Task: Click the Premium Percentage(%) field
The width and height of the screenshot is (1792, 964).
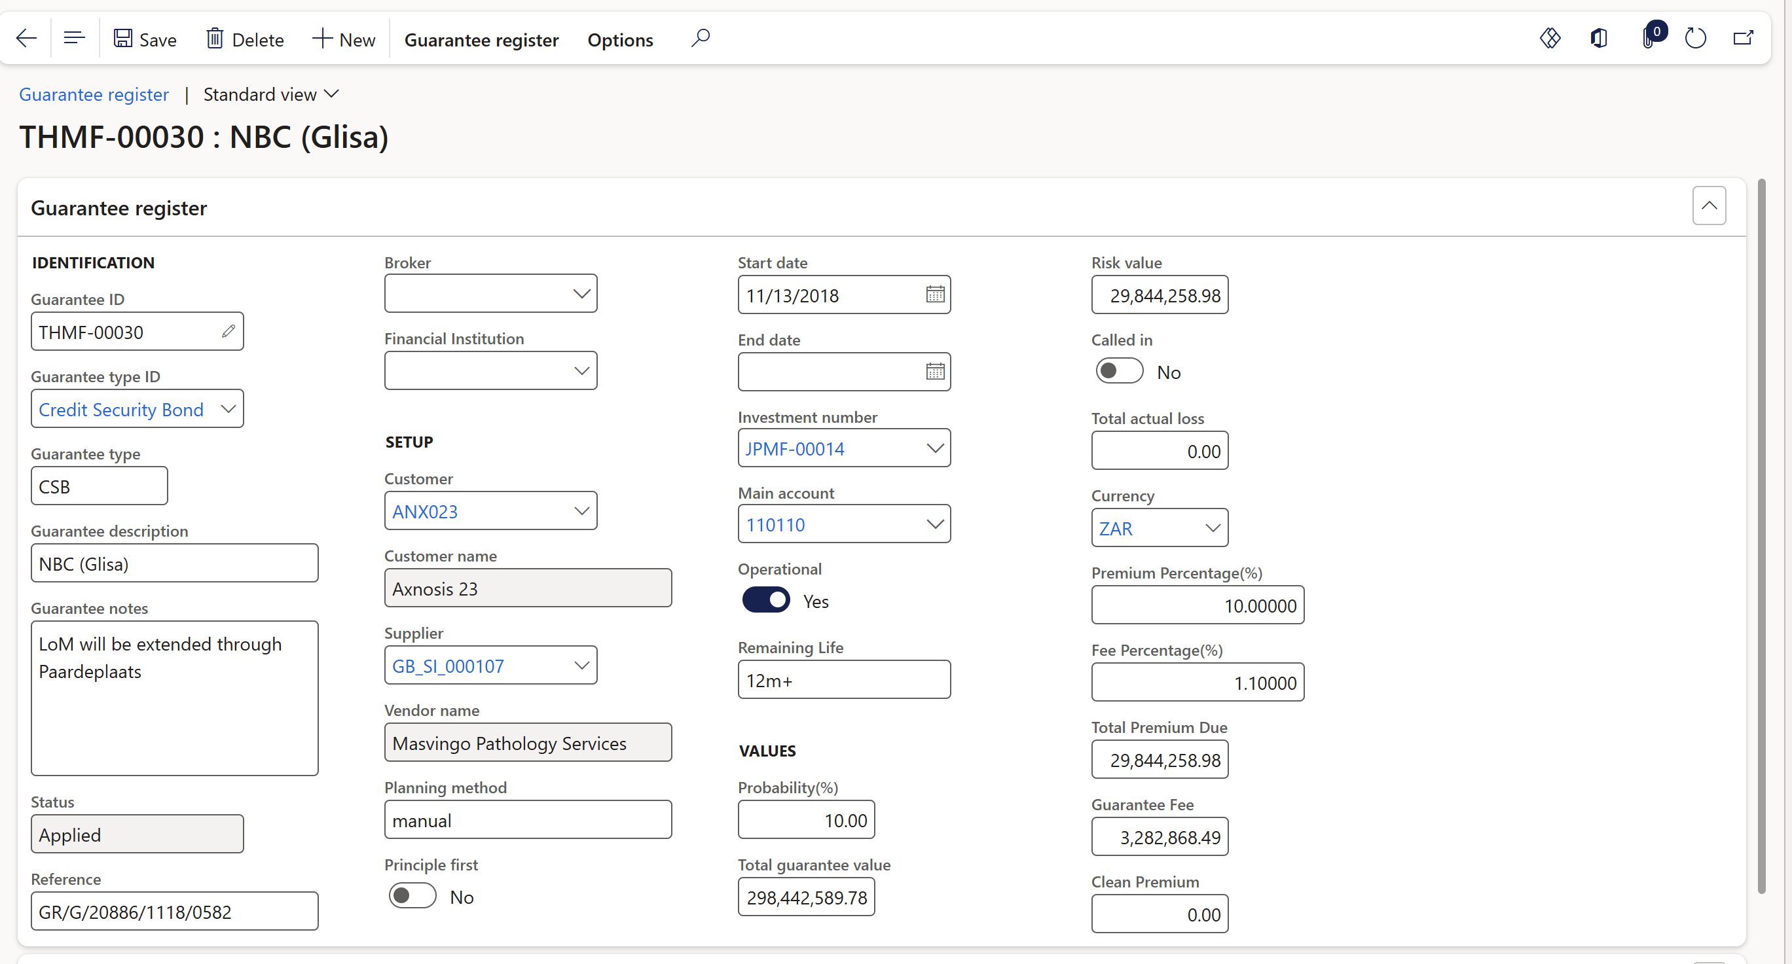Action: 1198,605
